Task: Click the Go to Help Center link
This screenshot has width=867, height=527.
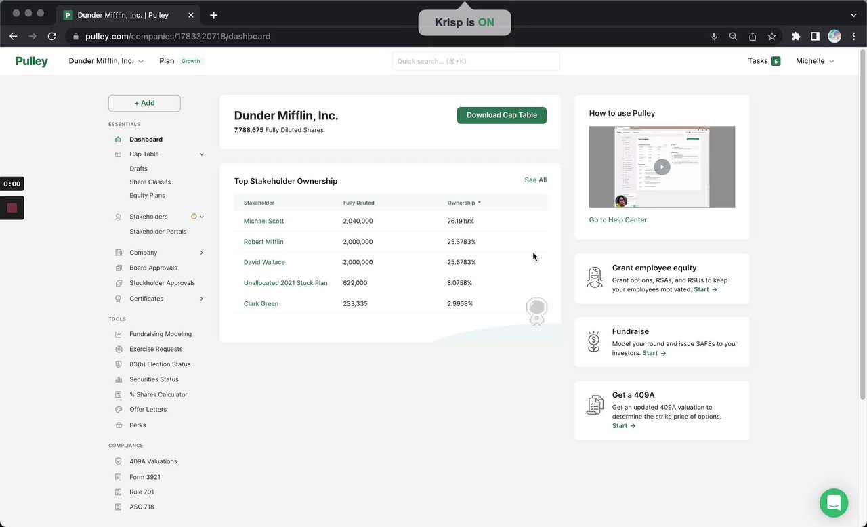Action: pos(618,220)
